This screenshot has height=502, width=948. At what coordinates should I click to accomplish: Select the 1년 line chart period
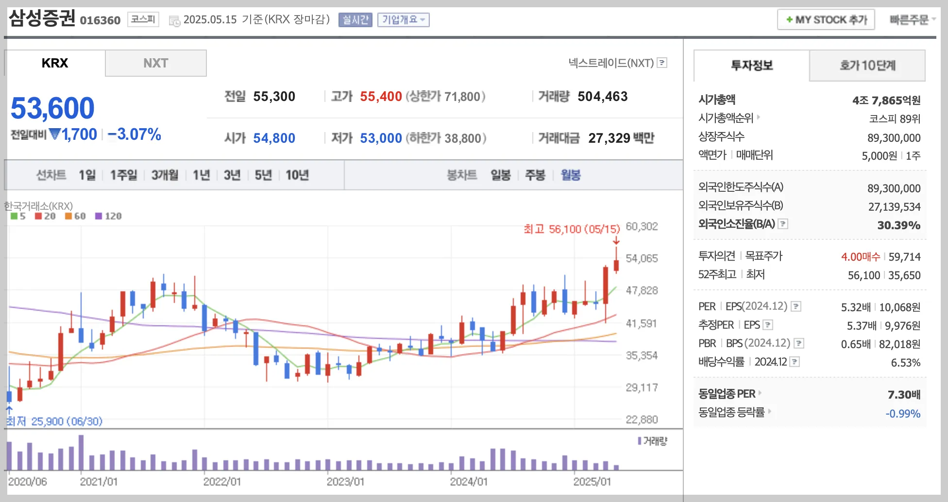[x=201, y=175]
